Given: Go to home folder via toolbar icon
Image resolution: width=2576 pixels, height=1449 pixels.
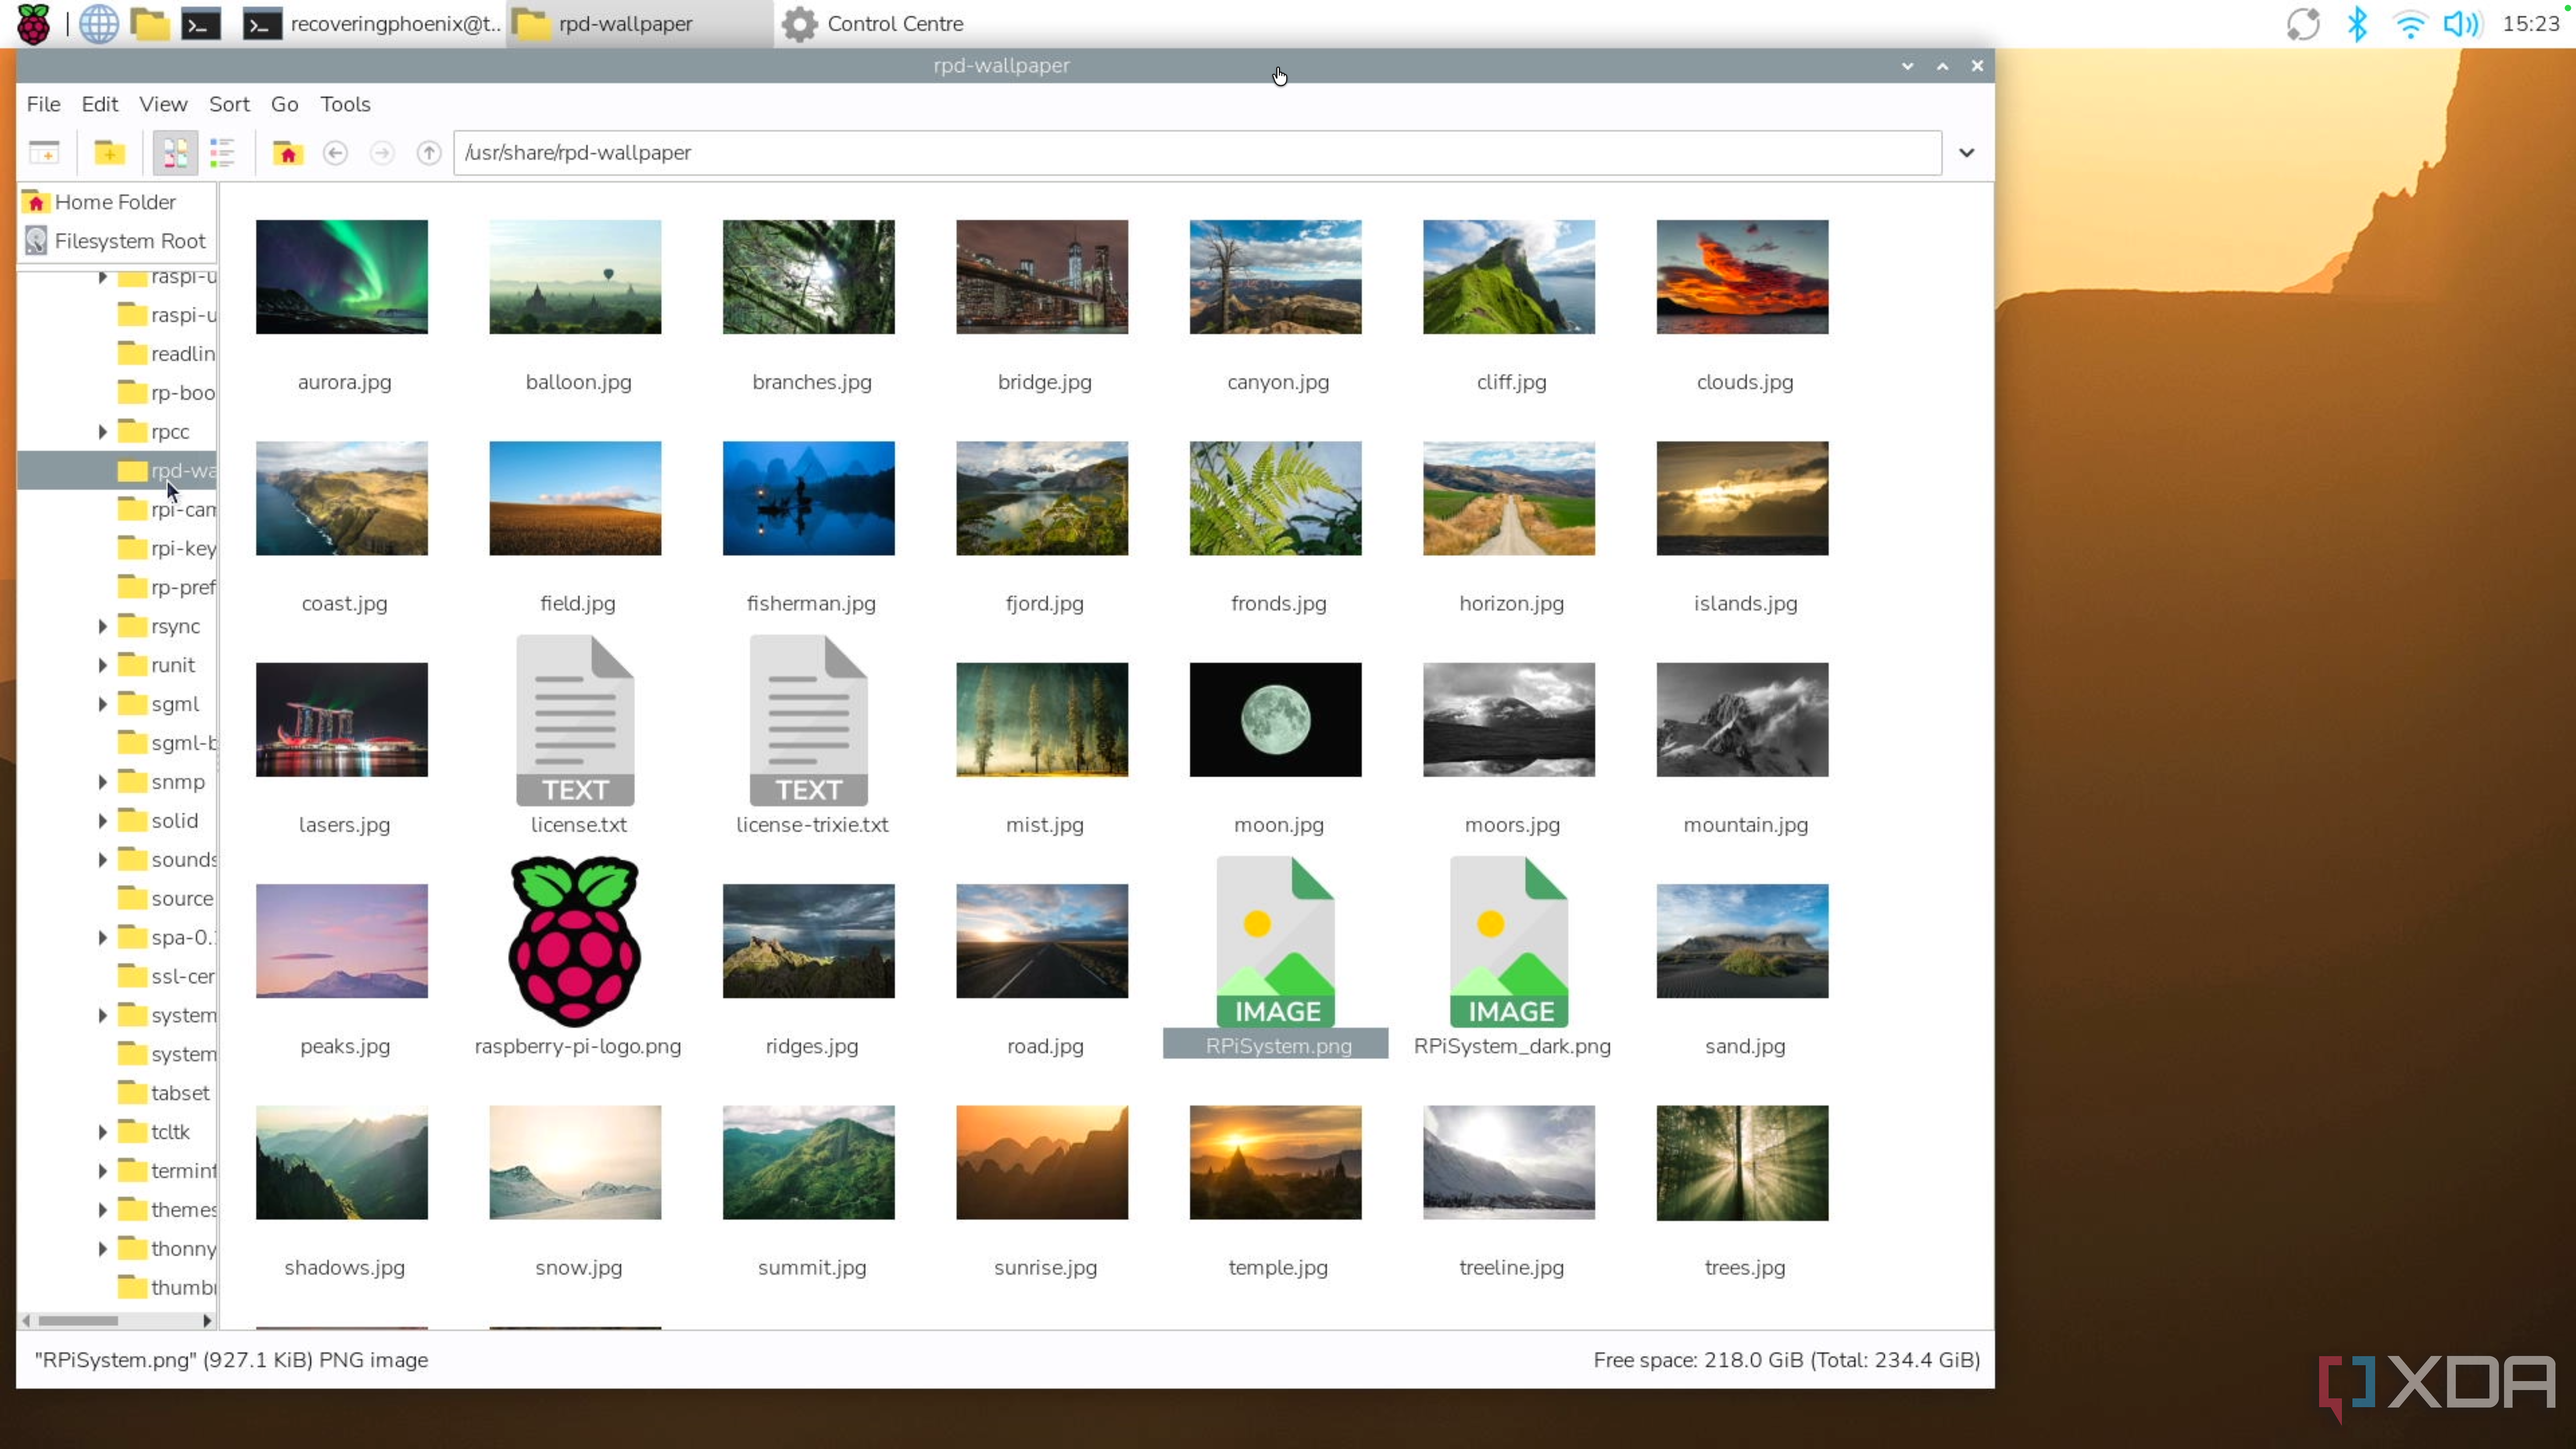Looking at the screenshot, I should pos(288,153).
